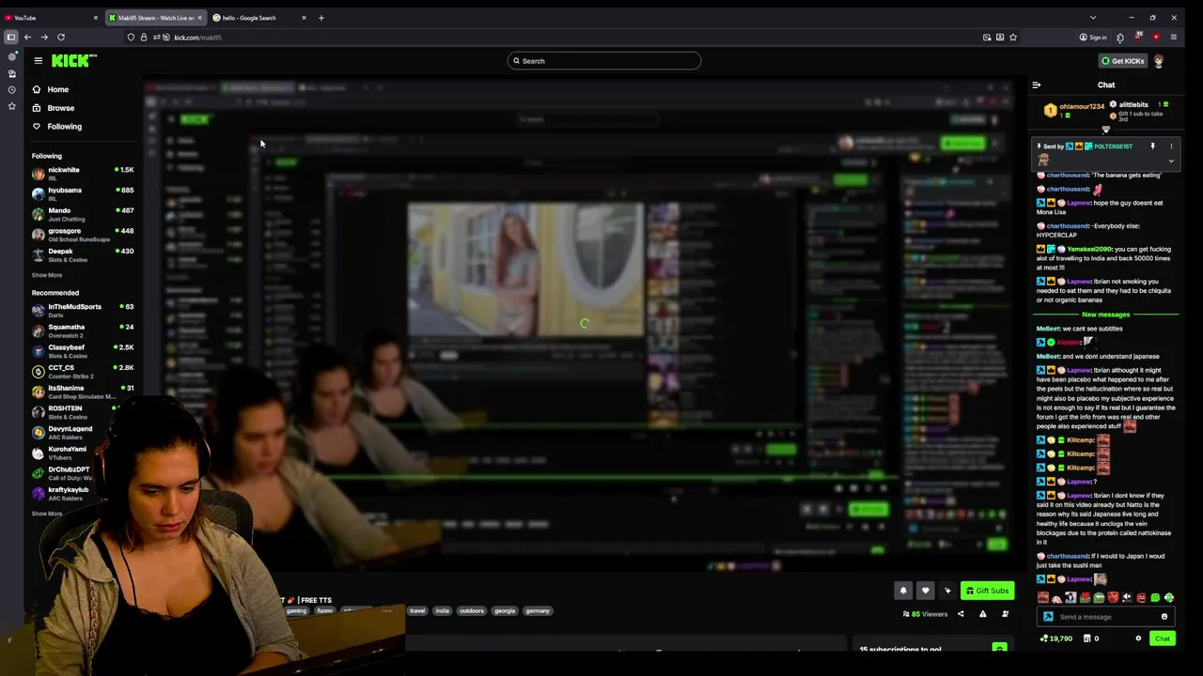
Task: Open Classybeef recommended channel
Action: pos(83,350)
